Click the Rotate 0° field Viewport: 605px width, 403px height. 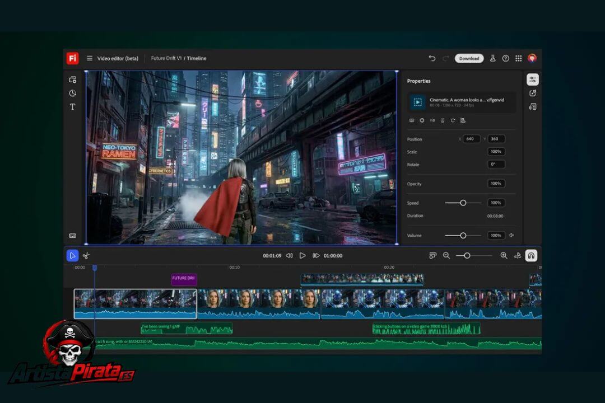point(496,165)
